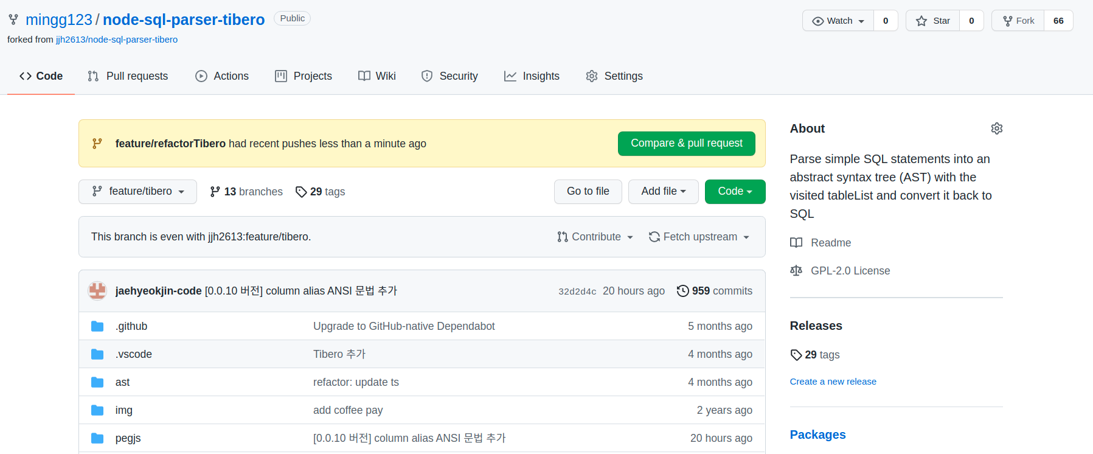Viewport: 1093px width, 454px height.
Task: Open the img folder
Action: 124,410
